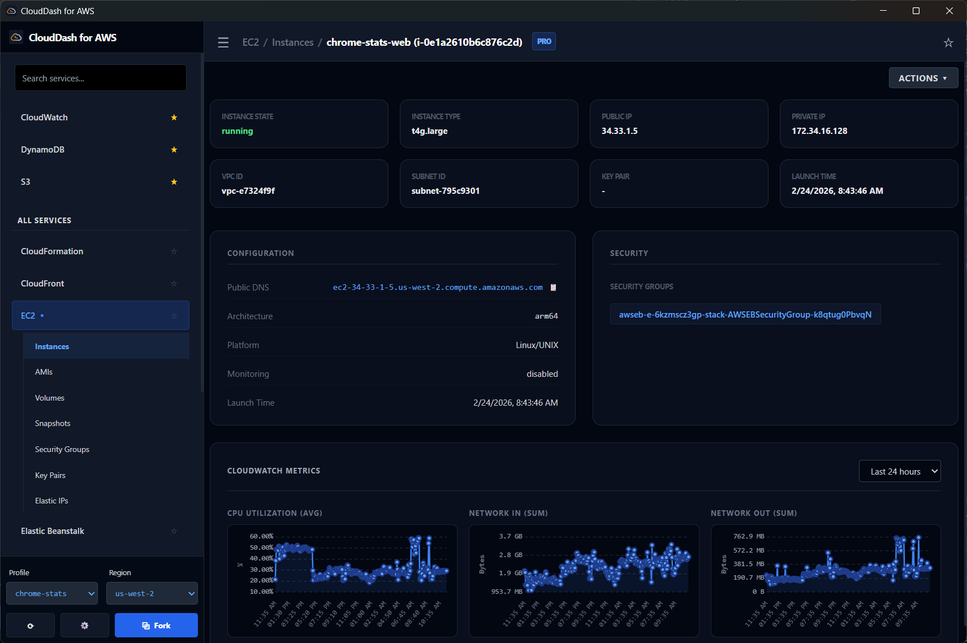Screen dimensions: 967x643
Task: Click the refresh icon beside the Profile selector
Action: click(x=31, y=625)
